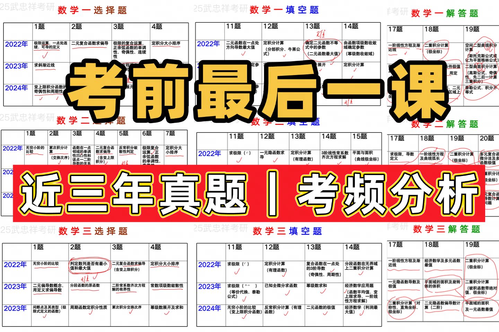The height and width of the screenshot is (332, 499).
Task: Click cell "经济数学 (利润最大值)"
Action: coord(361,309)
